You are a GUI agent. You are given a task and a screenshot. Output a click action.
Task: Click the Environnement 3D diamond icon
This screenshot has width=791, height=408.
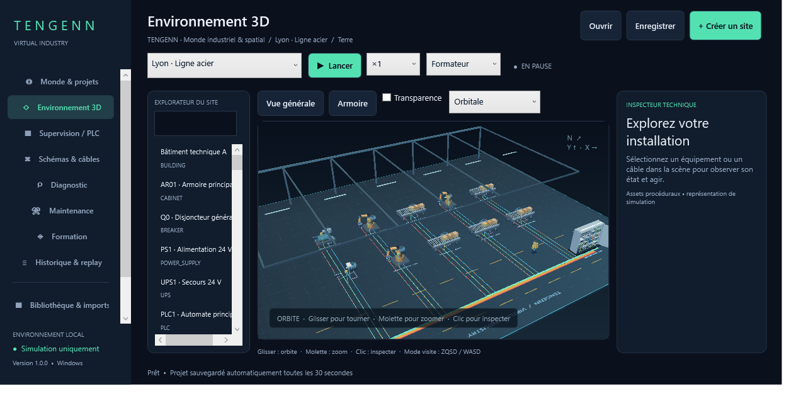pos(26,108)
